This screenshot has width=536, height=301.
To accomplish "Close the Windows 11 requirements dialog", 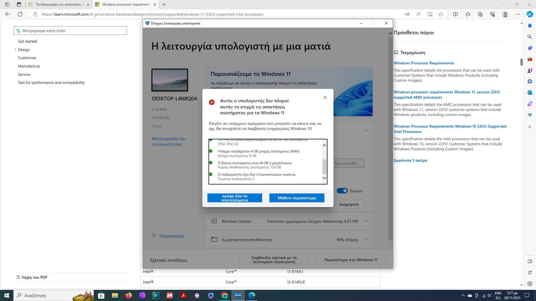I will click(x=325, y=98).
